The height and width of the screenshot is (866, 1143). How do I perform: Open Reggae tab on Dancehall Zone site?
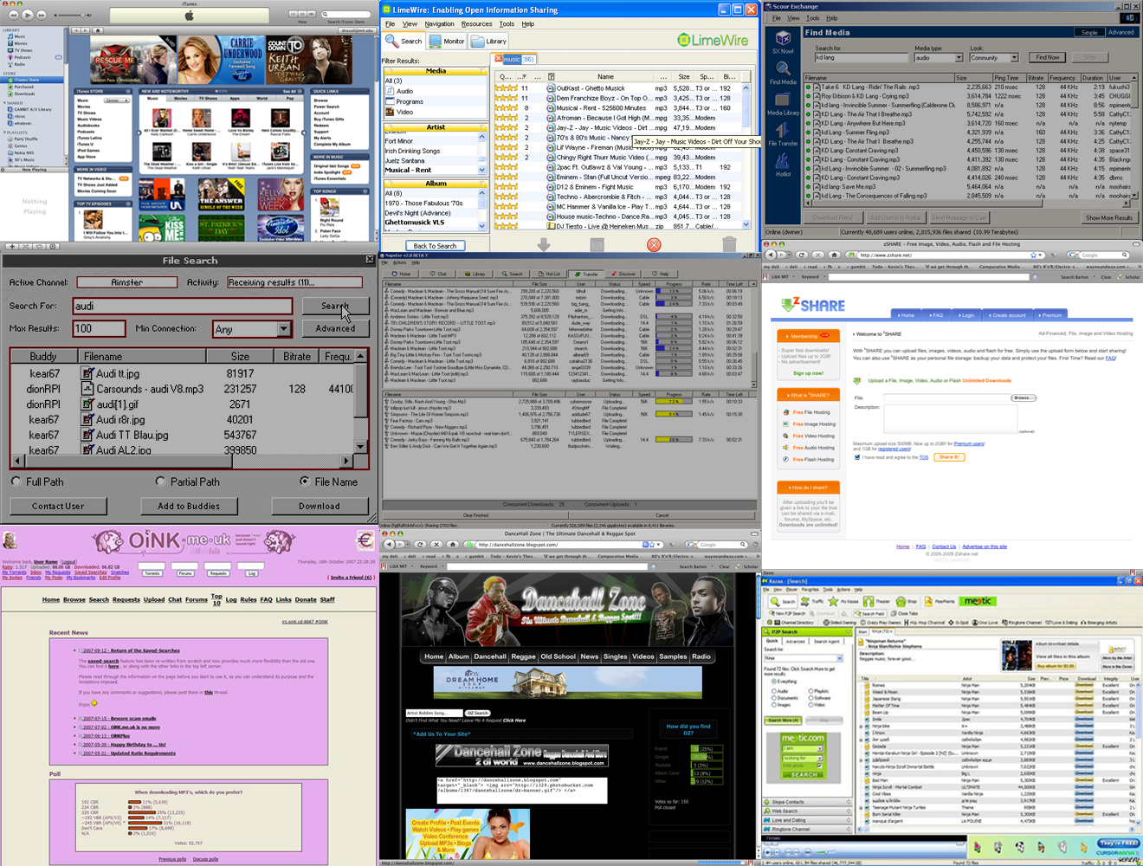[523, 656]
